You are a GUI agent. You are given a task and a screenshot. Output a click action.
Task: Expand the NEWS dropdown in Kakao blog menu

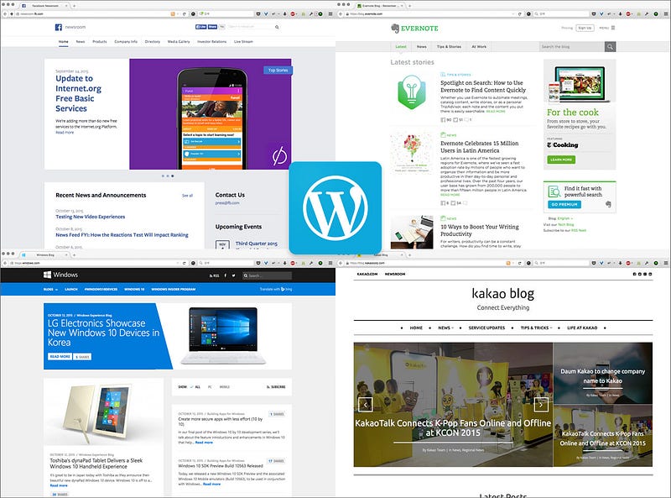[445, 328]
